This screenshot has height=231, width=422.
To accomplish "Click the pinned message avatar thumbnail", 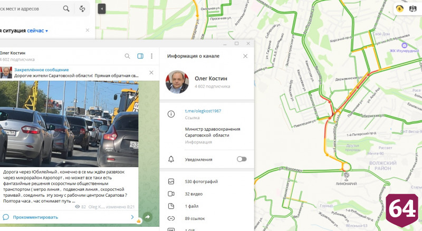I will point(6,73).
